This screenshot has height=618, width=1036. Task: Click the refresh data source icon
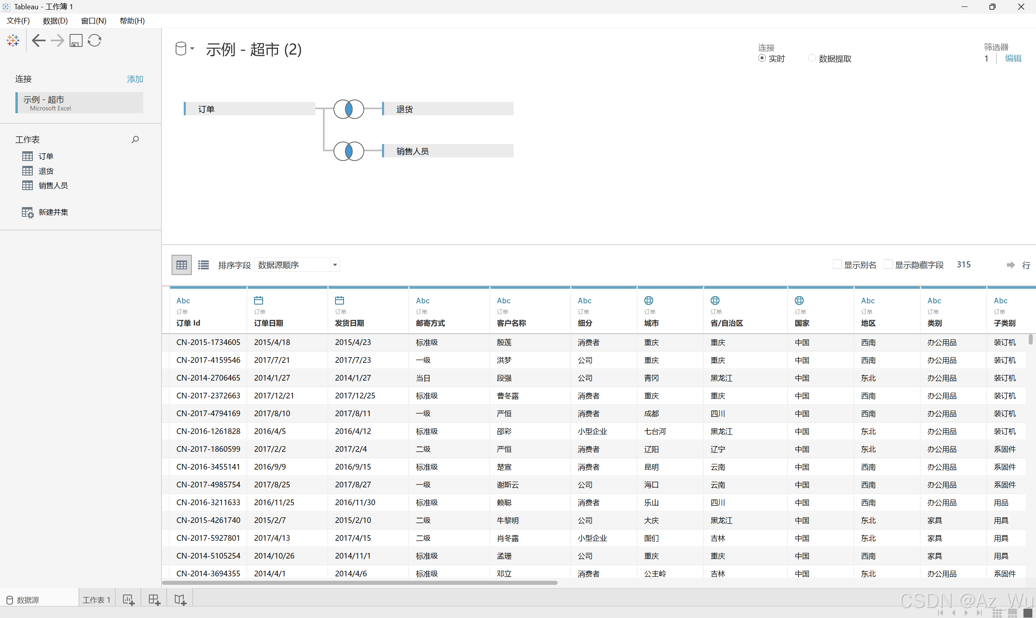[x=95, y=40]
